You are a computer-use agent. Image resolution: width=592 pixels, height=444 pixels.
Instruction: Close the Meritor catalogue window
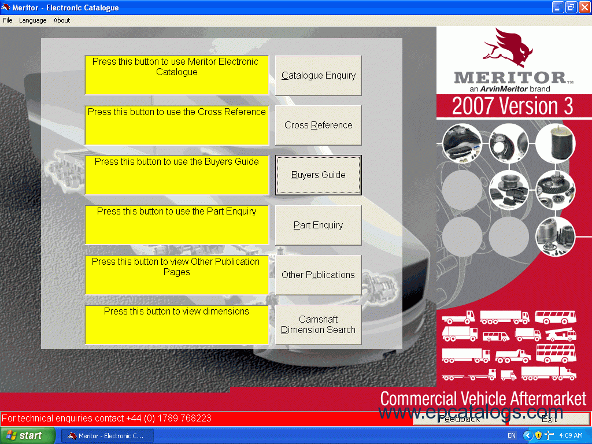pos(584,7)
